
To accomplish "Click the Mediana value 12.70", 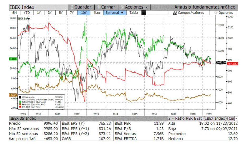I will pos(233,139).
